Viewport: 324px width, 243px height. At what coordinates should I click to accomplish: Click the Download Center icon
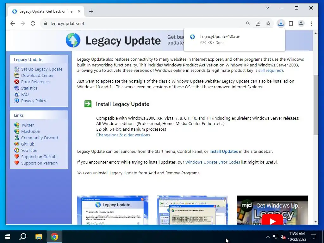point(17,75)
